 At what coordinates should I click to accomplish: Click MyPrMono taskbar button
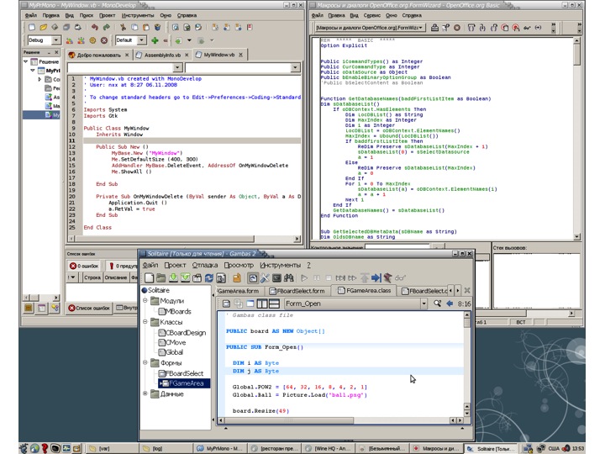(x=220, y=448)
